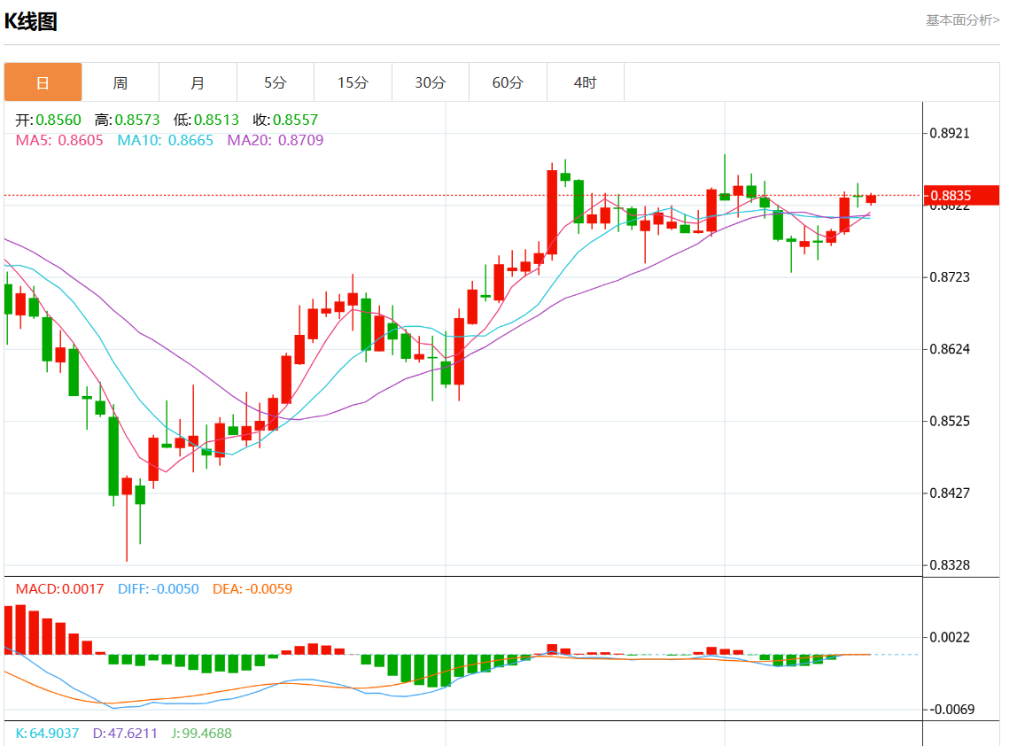
Task: Open the 30分 chart tab
Action: [431, 82]
